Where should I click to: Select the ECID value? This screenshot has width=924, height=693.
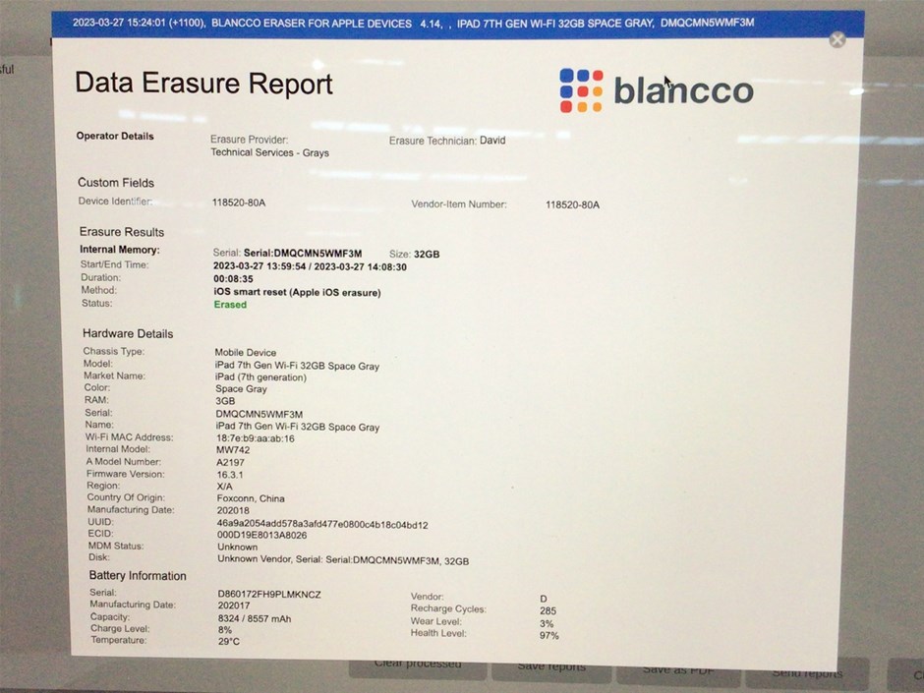(260, 536)
